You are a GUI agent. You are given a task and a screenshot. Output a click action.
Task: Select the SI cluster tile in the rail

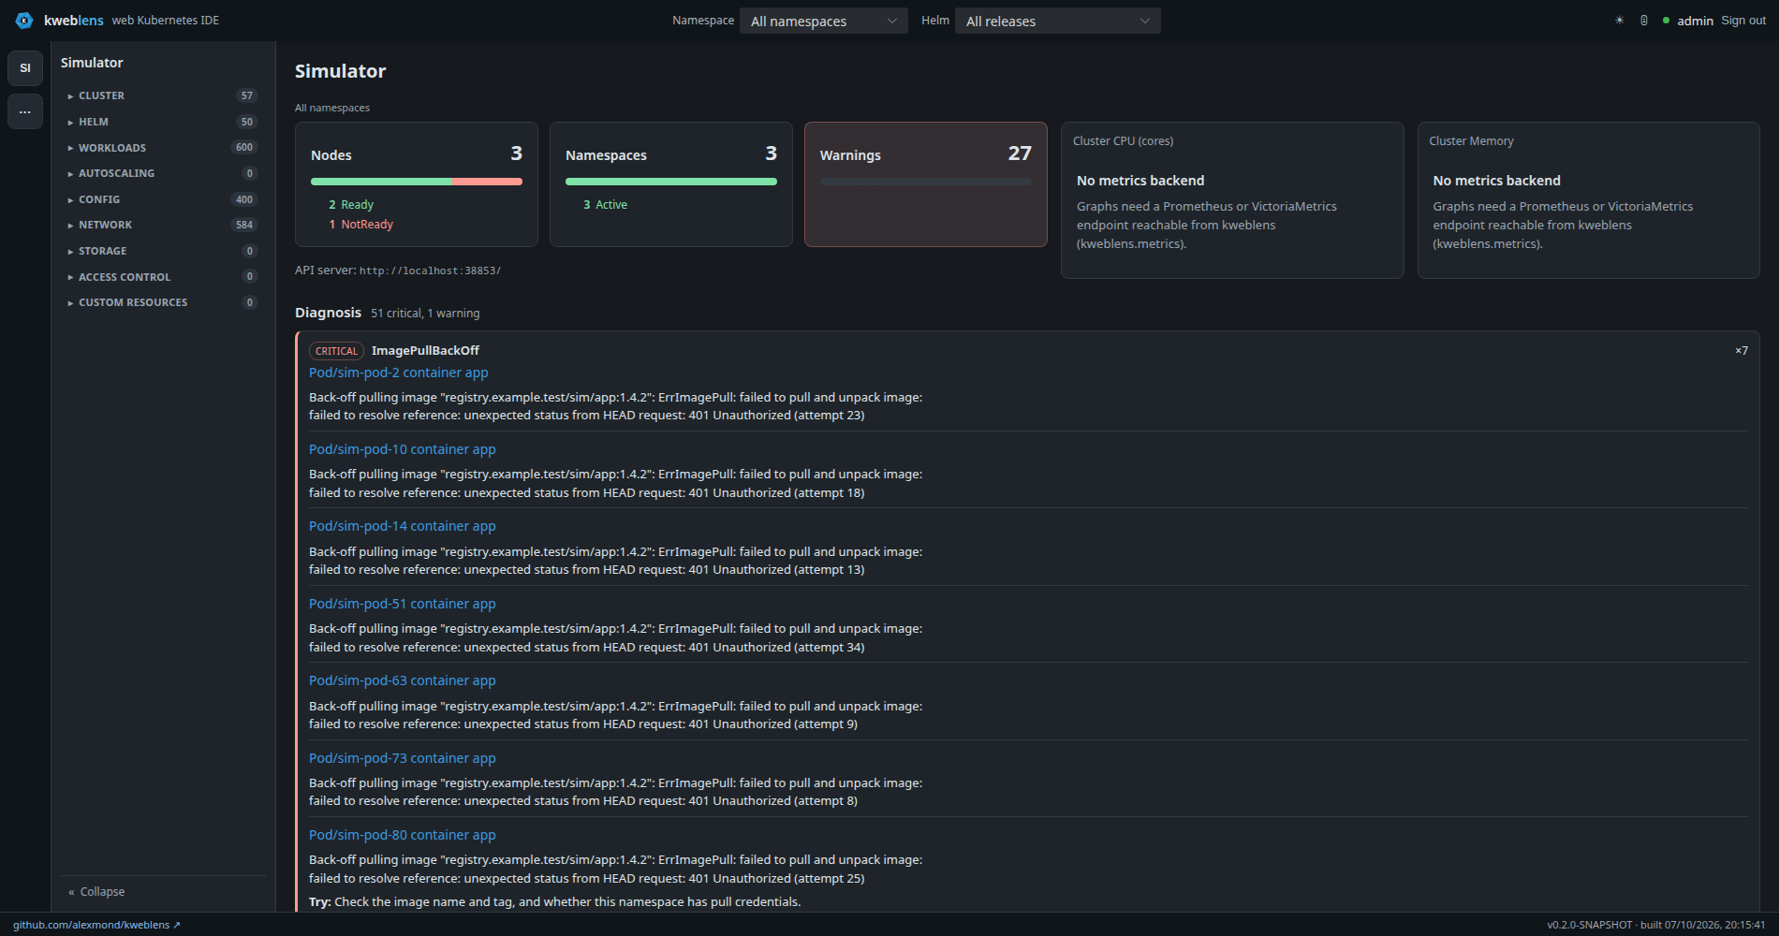25,68
